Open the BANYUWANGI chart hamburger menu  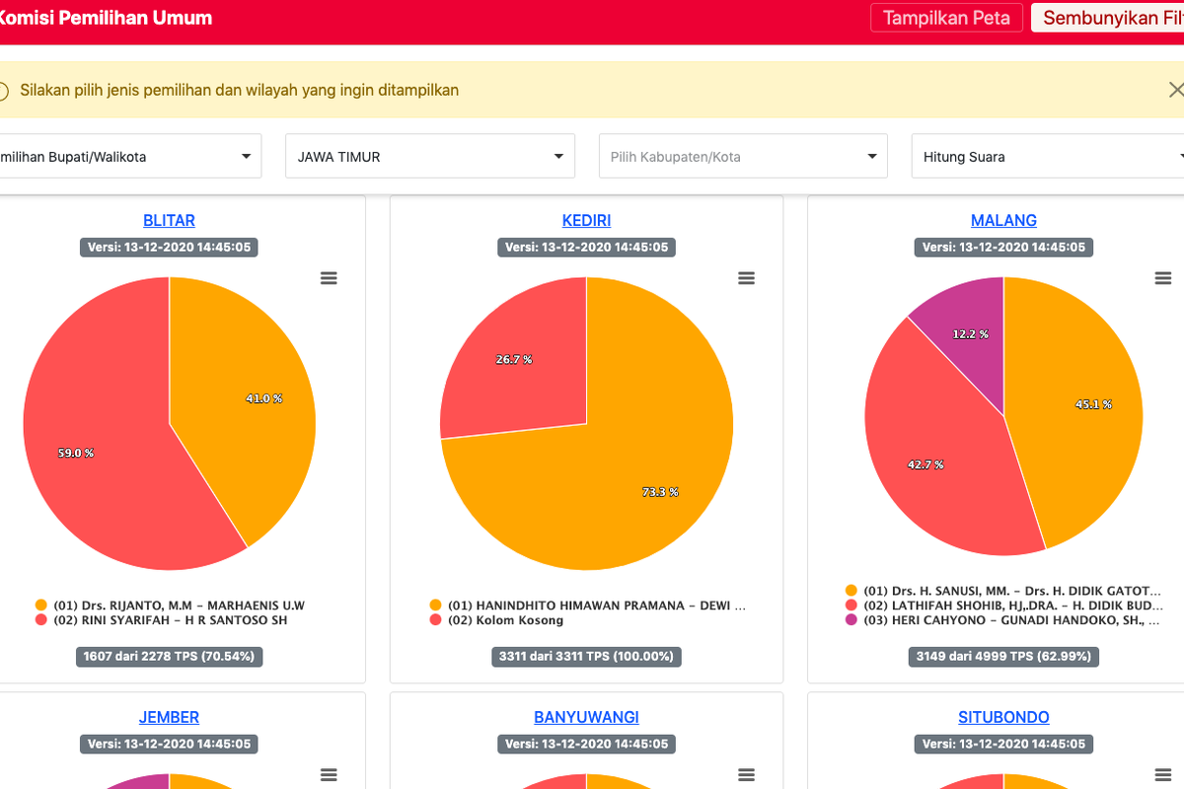coord(746,776)
